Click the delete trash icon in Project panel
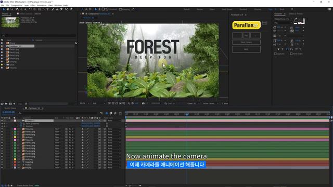The image size is (333, 187). coord(26,104)
